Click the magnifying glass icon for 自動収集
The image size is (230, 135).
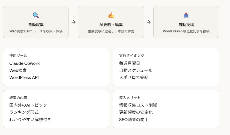coord(36,15)
